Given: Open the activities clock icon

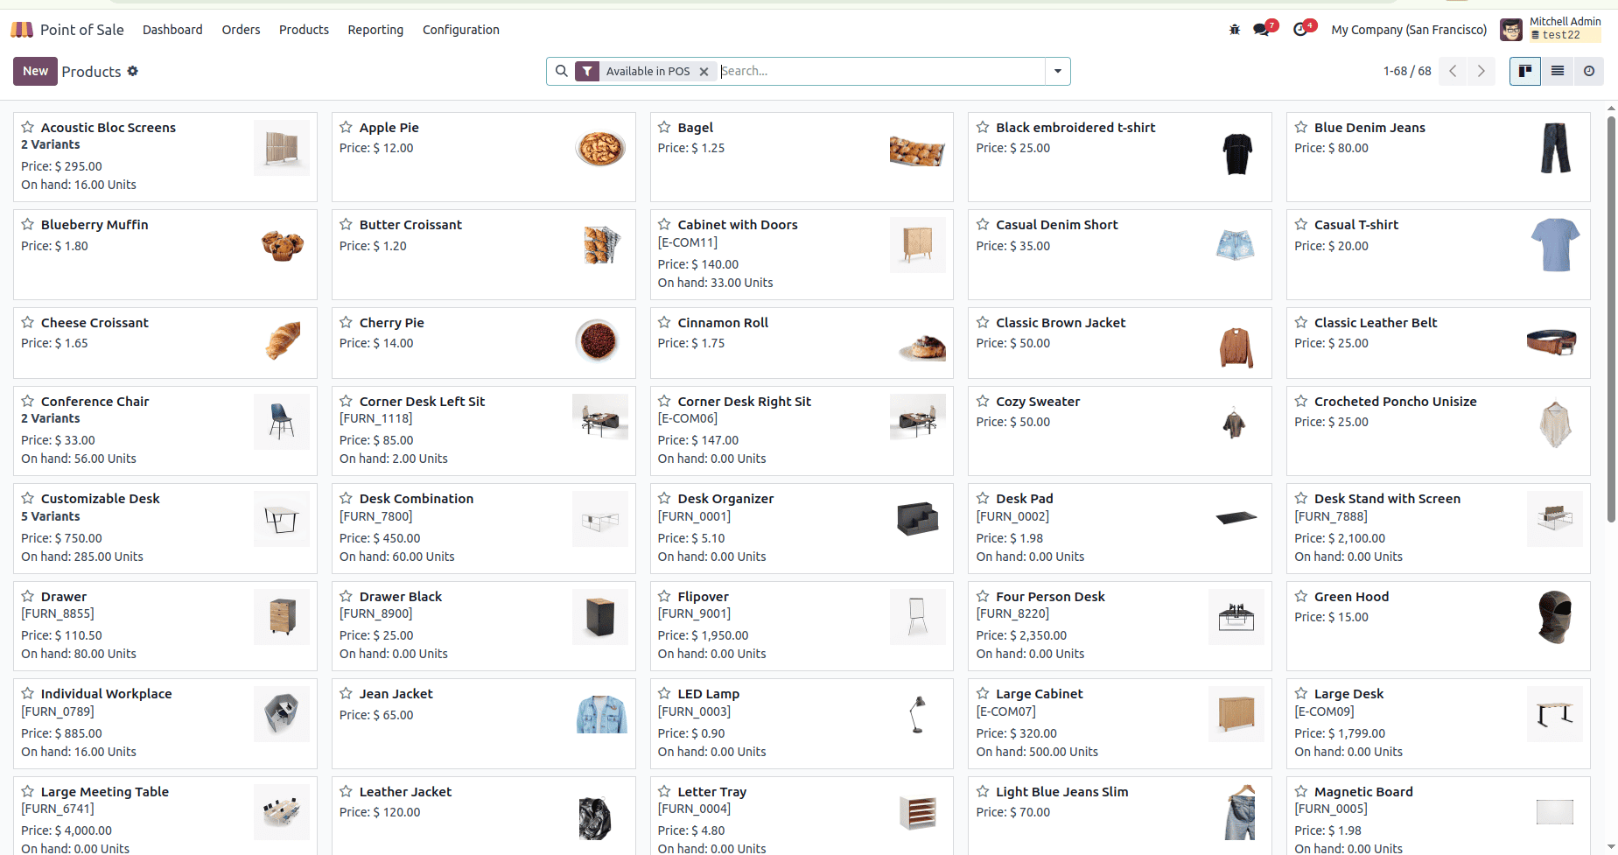Looking at the screenshot, I should click(x=1300, y=30).
